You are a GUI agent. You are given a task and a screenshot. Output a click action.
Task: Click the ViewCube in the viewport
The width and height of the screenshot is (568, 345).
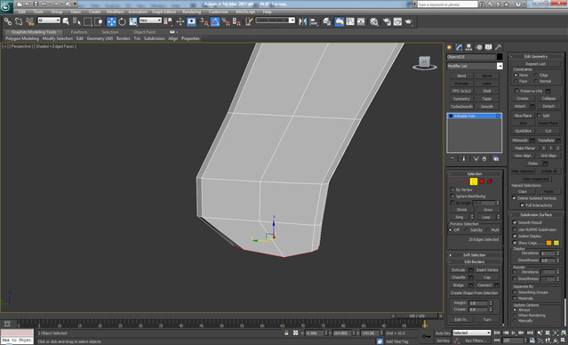click(x=425, y=62)
